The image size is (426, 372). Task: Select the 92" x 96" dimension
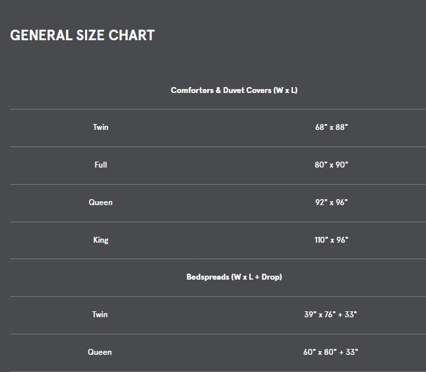[x=332, y=202]
